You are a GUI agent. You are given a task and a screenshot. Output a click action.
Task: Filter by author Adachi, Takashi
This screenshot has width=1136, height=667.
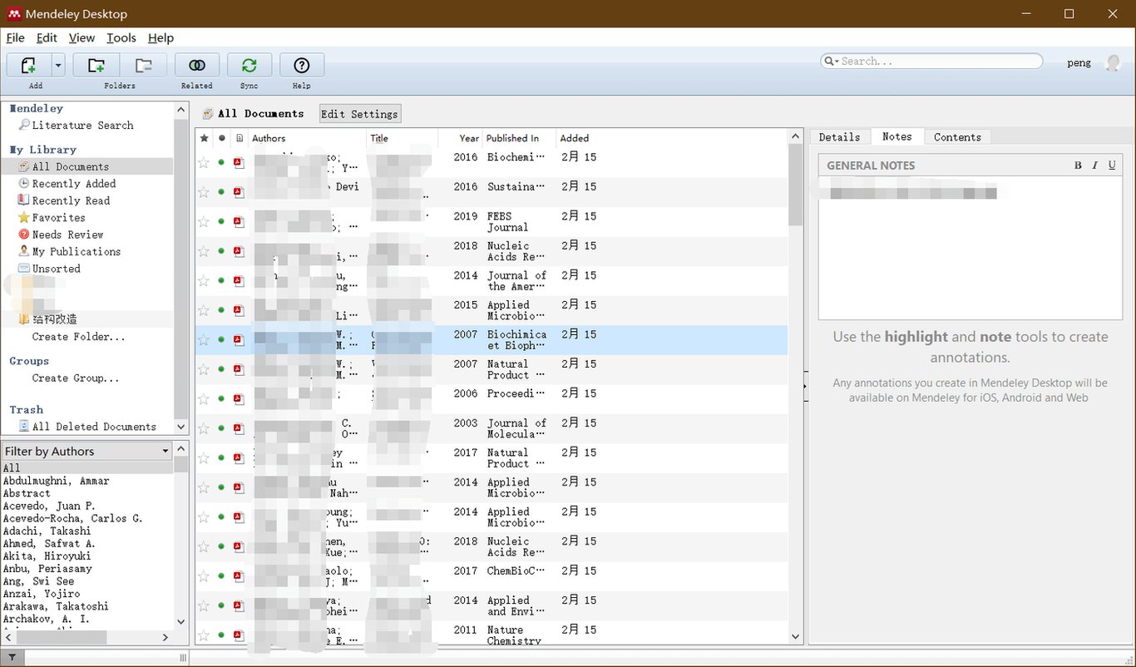[47, 531]
